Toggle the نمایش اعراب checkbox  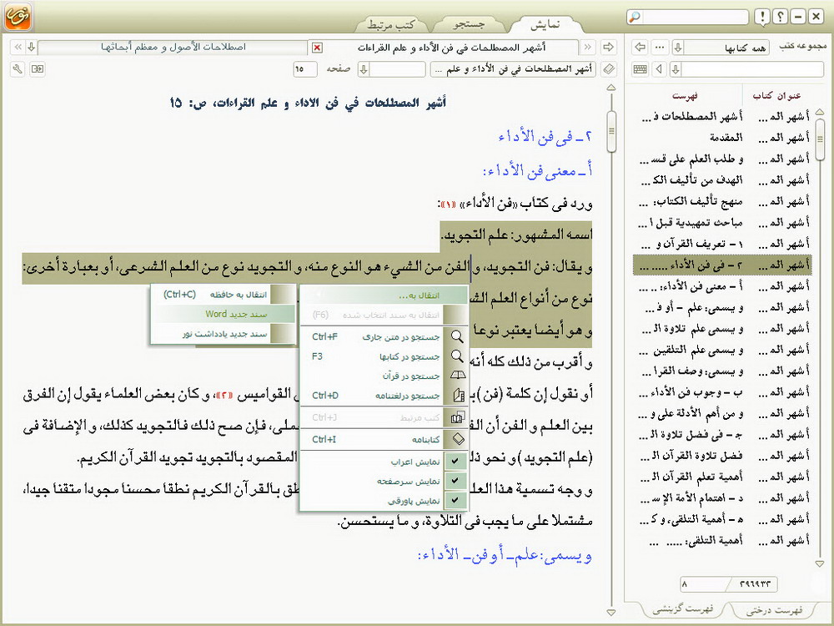[x=455, y=461]
